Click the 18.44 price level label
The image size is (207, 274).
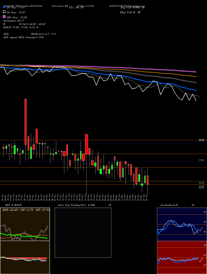click(x=202, y=160)
